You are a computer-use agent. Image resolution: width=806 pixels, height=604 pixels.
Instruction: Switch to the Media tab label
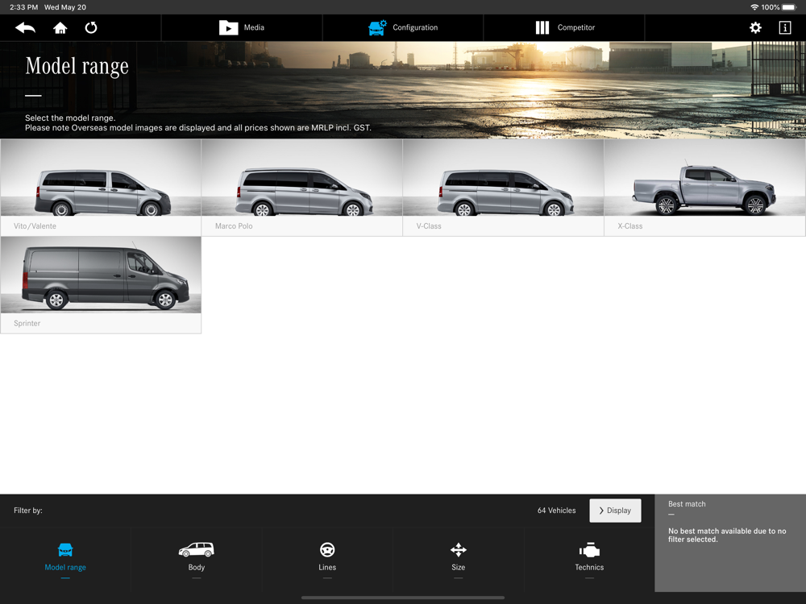[x=254, y=27]
